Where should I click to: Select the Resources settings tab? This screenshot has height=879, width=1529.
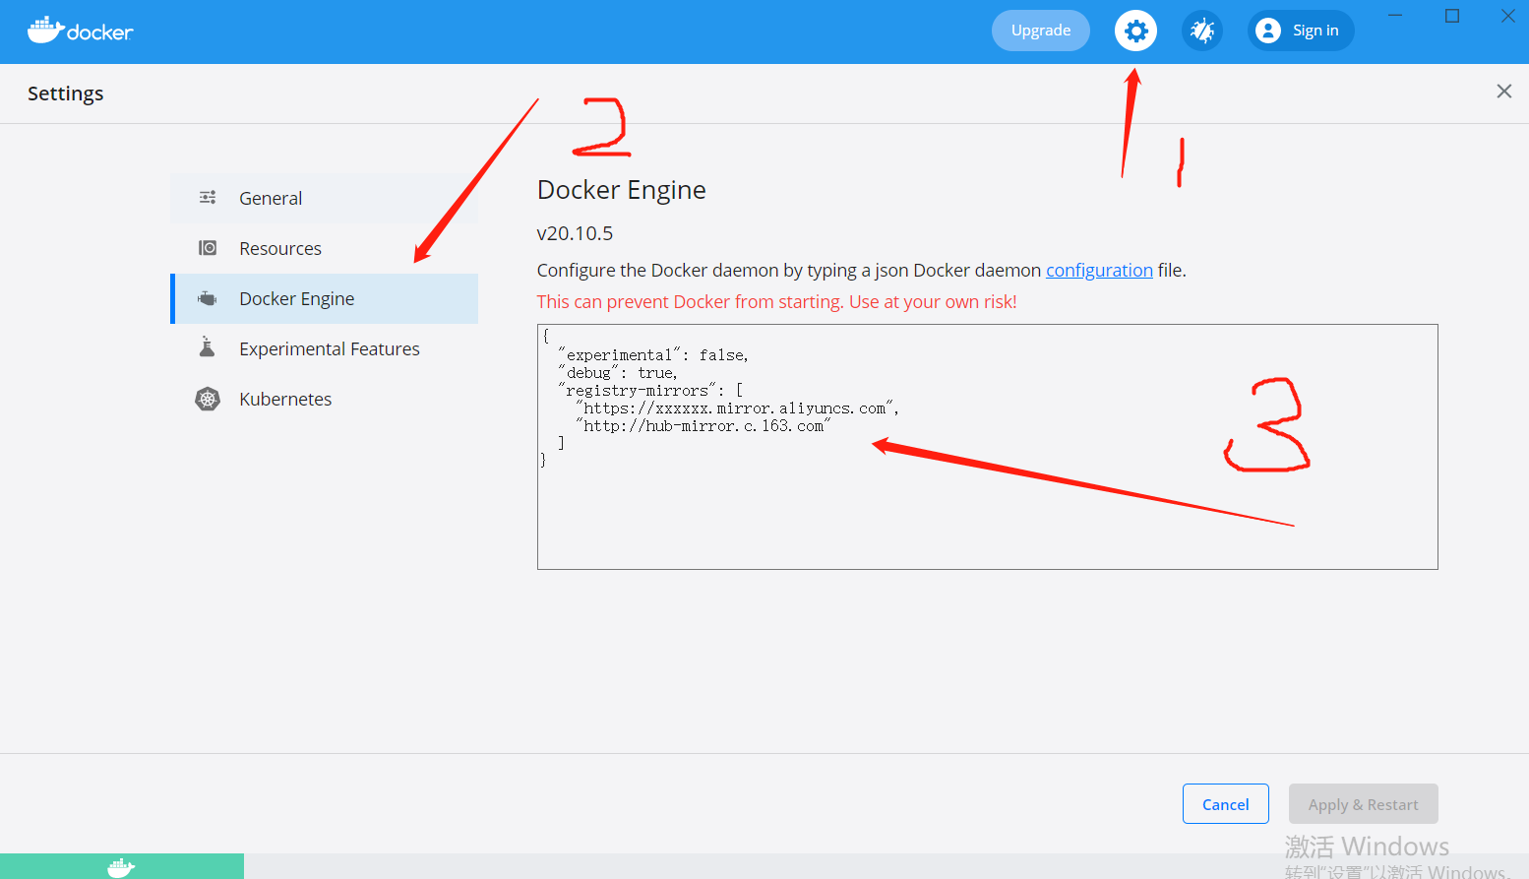[279, 248]
